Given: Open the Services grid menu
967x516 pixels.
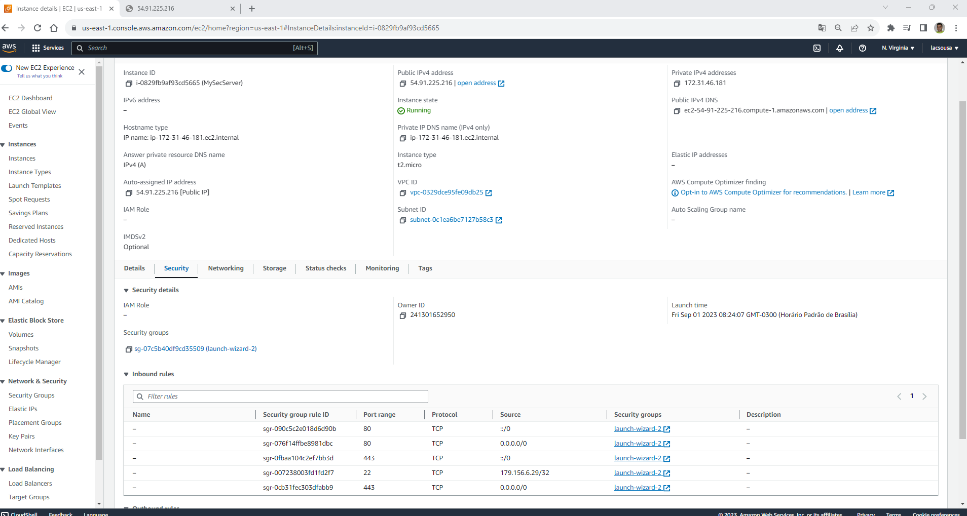Looking at the screenshot, I should pos(48,48).
